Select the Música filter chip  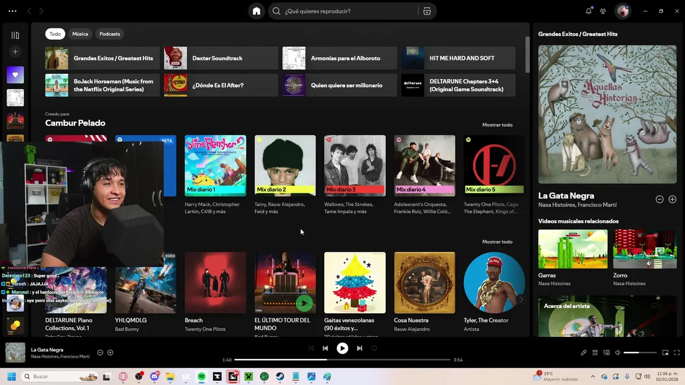tap(80, 34)
